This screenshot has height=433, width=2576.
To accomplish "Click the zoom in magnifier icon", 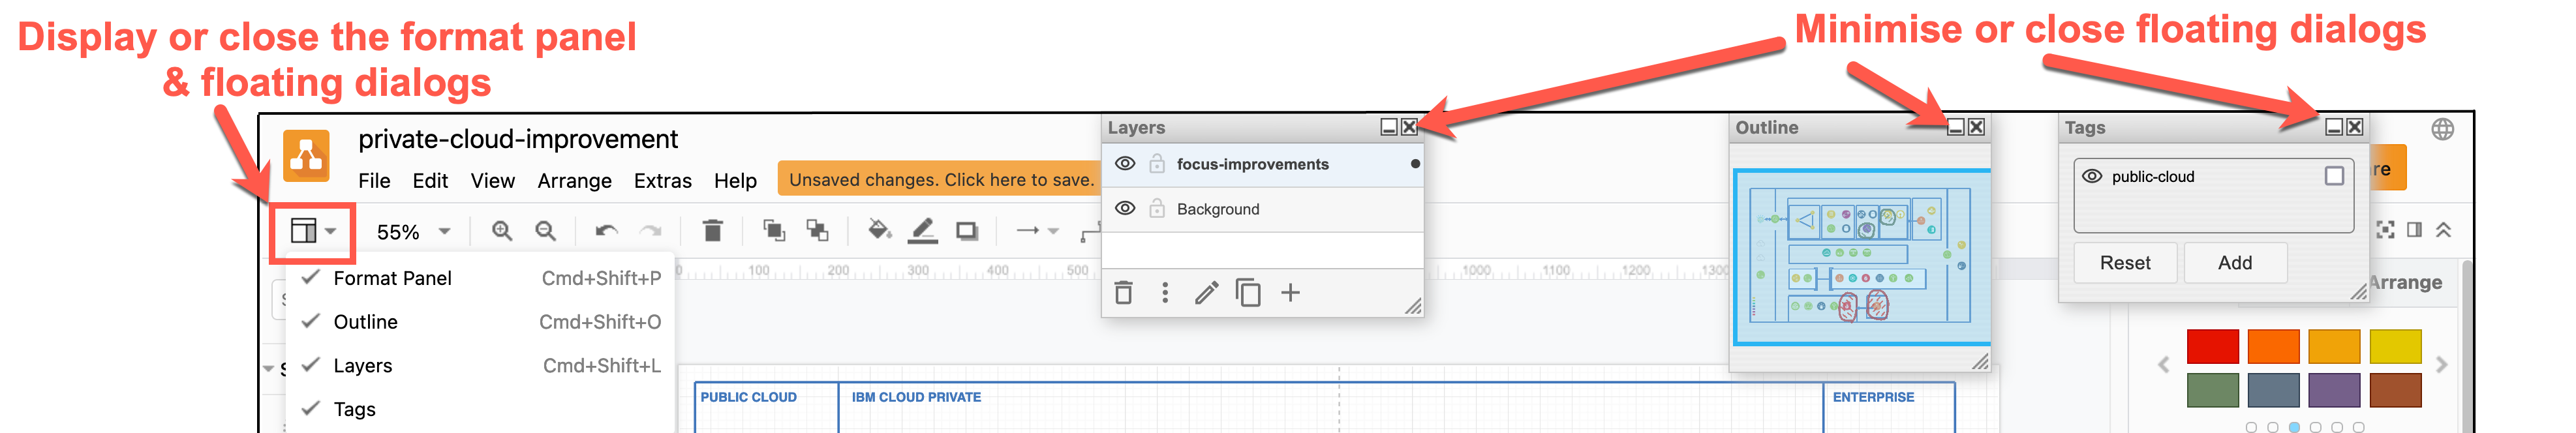I will coord(502,231).
